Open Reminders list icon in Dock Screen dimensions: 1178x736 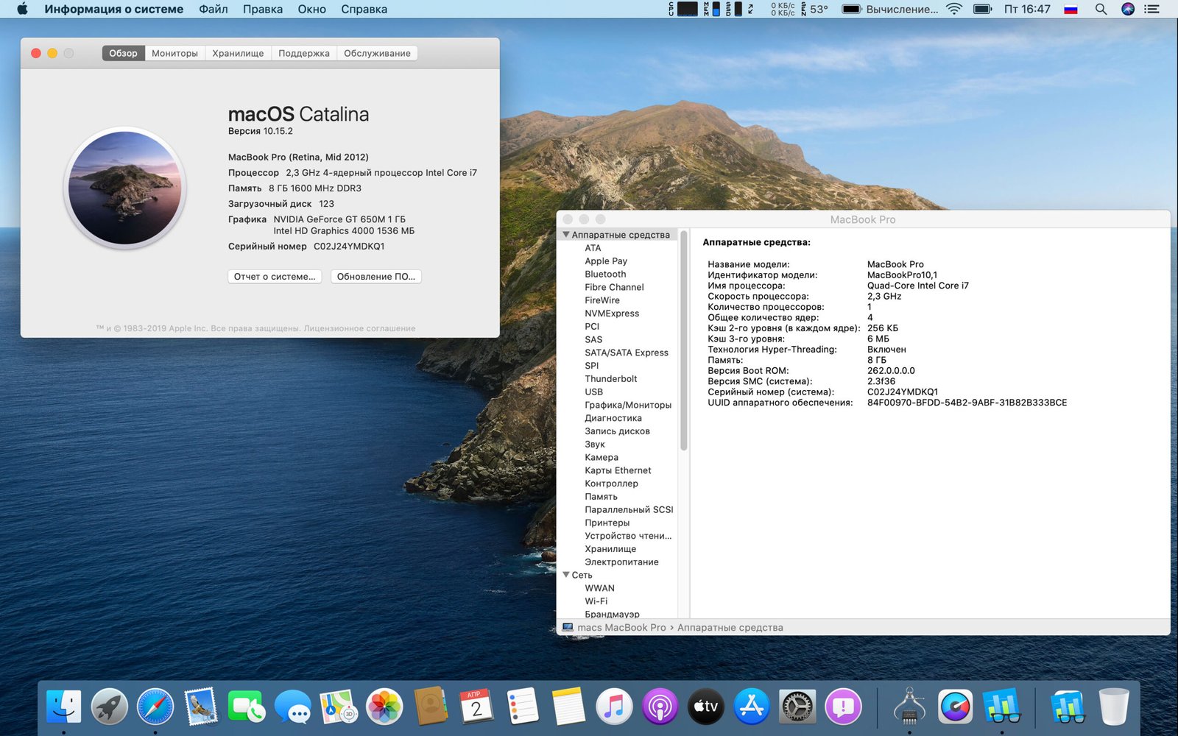tap(522, 707)
